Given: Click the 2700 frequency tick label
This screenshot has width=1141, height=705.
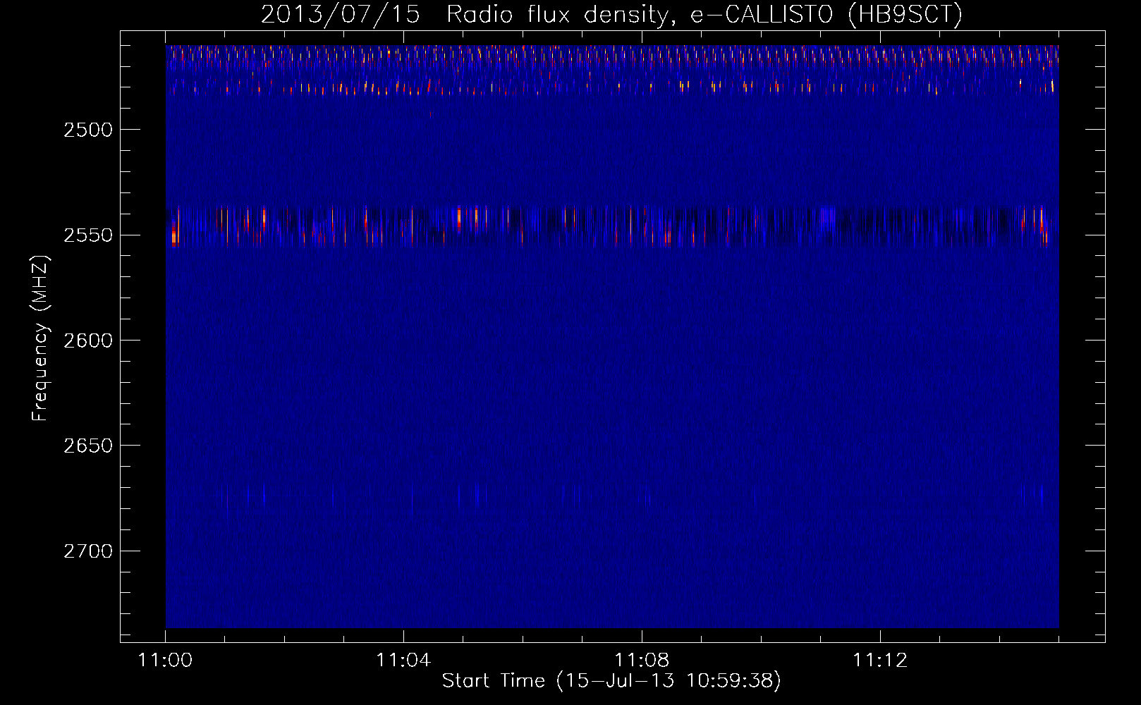Looking at the screenshot, I should click(x=88, y=551).
